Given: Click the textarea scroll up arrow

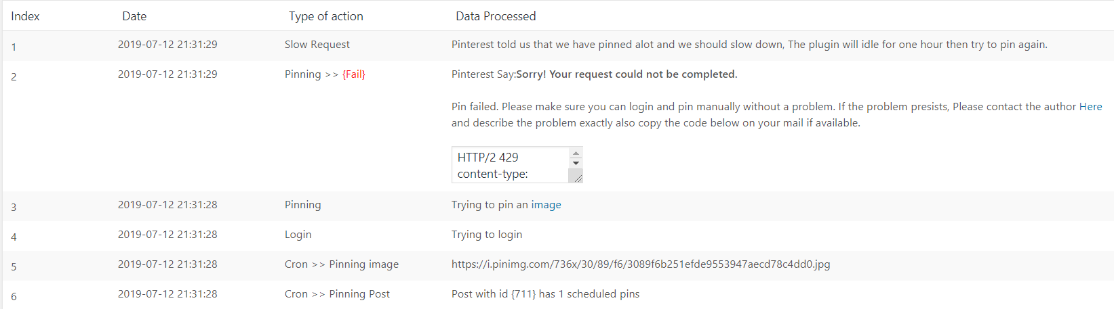Looking at the screenshot, I should [x=576, y=153].
